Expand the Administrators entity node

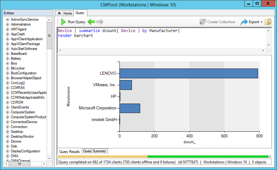tap(7, 24)
